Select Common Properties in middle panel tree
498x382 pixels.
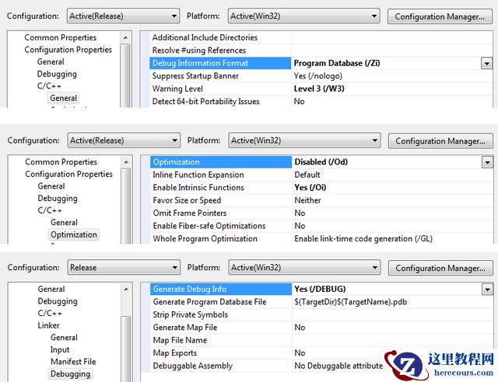pyautogui.click(x=61, y=161)
